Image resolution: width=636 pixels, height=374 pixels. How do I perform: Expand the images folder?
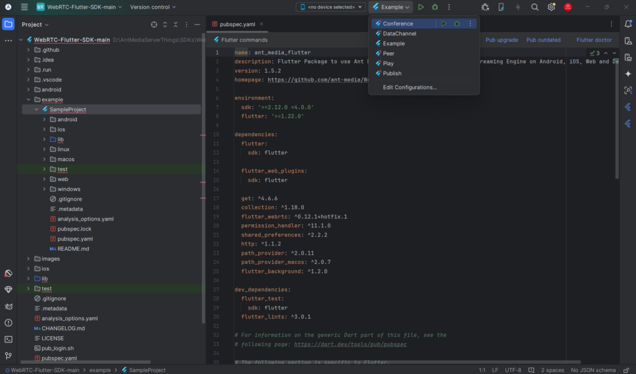pyautogui.click(x=29, y=259)
